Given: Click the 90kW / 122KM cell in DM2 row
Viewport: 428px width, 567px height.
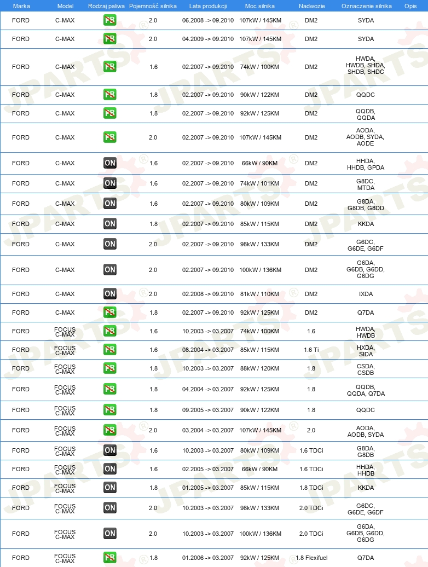Looking at the screenshot, I should (x=259, y=95).
